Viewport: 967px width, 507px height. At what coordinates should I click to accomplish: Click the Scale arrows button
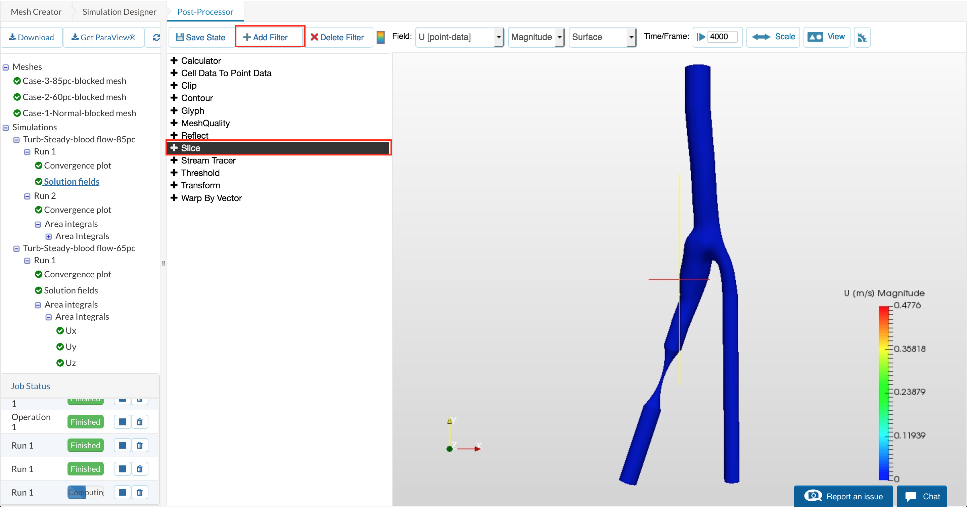[773, 37]
